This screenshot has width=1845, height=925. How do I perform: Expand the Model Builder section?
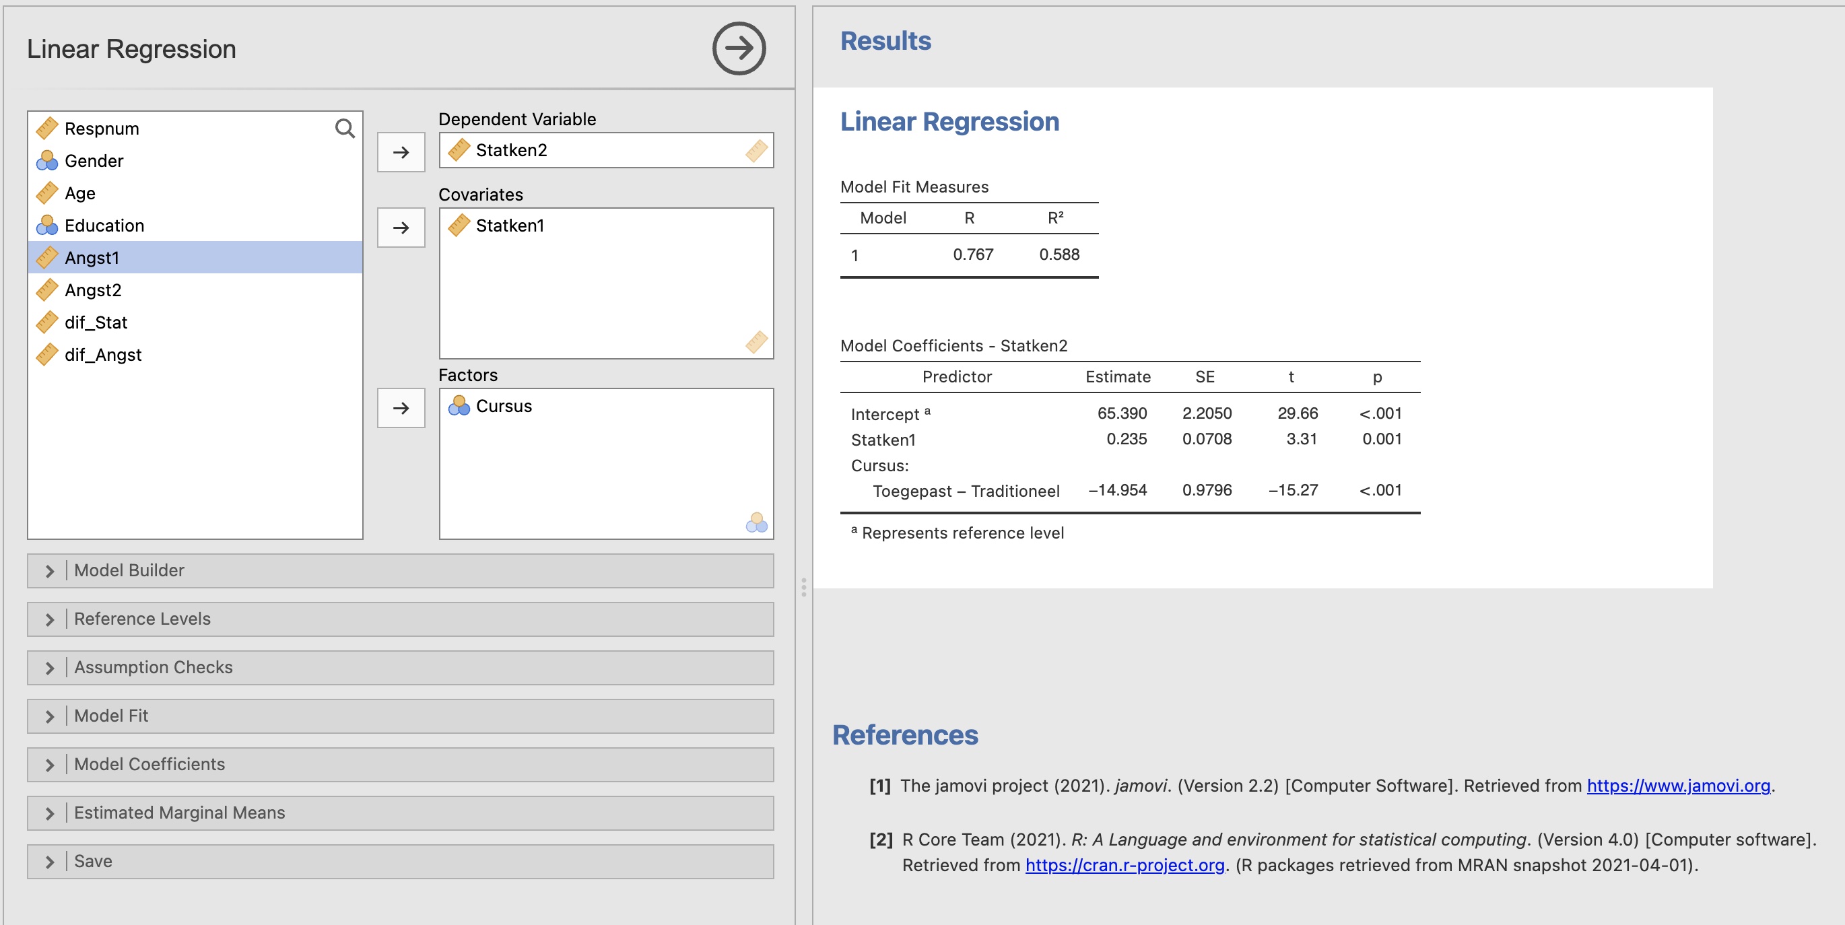pyautogui.click(x=129, y=571)
